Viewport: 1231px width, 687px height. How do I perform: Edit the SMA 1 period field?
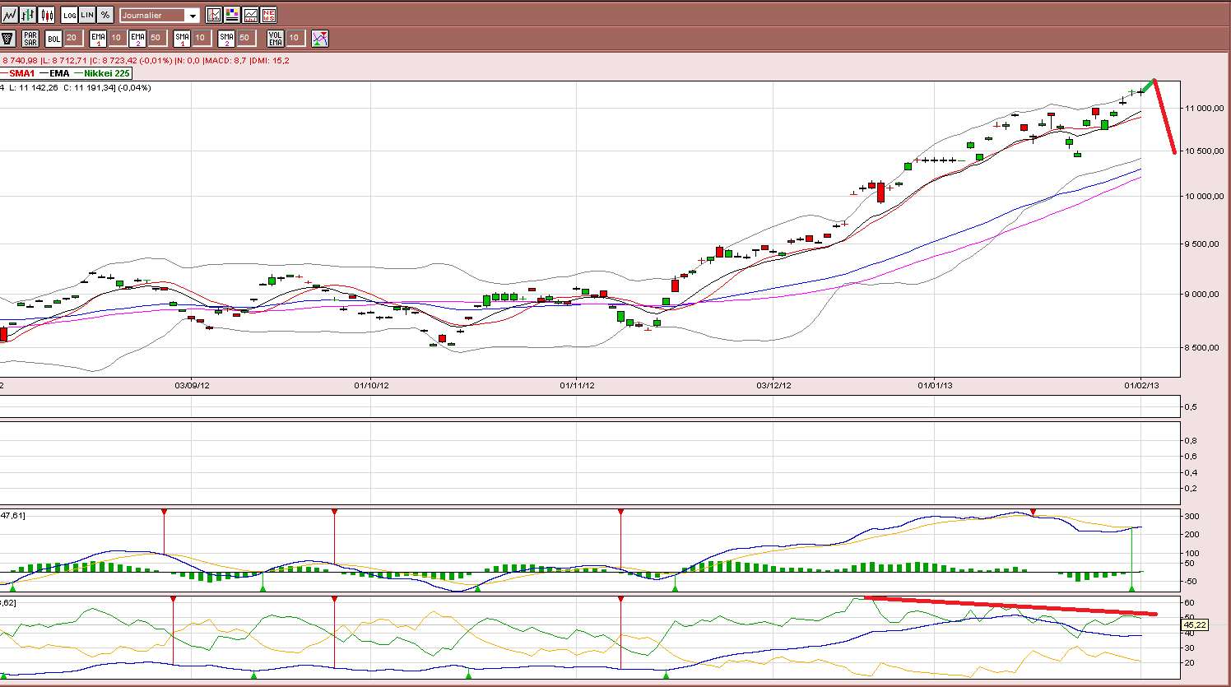[201, 38]
